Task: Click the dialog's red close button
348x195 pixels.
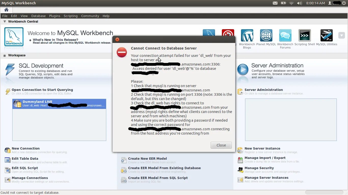Action: [x=117, y=39]
